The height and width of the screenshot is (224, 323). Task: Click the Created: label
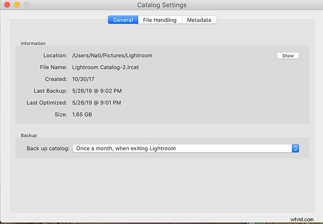[56, 79]
